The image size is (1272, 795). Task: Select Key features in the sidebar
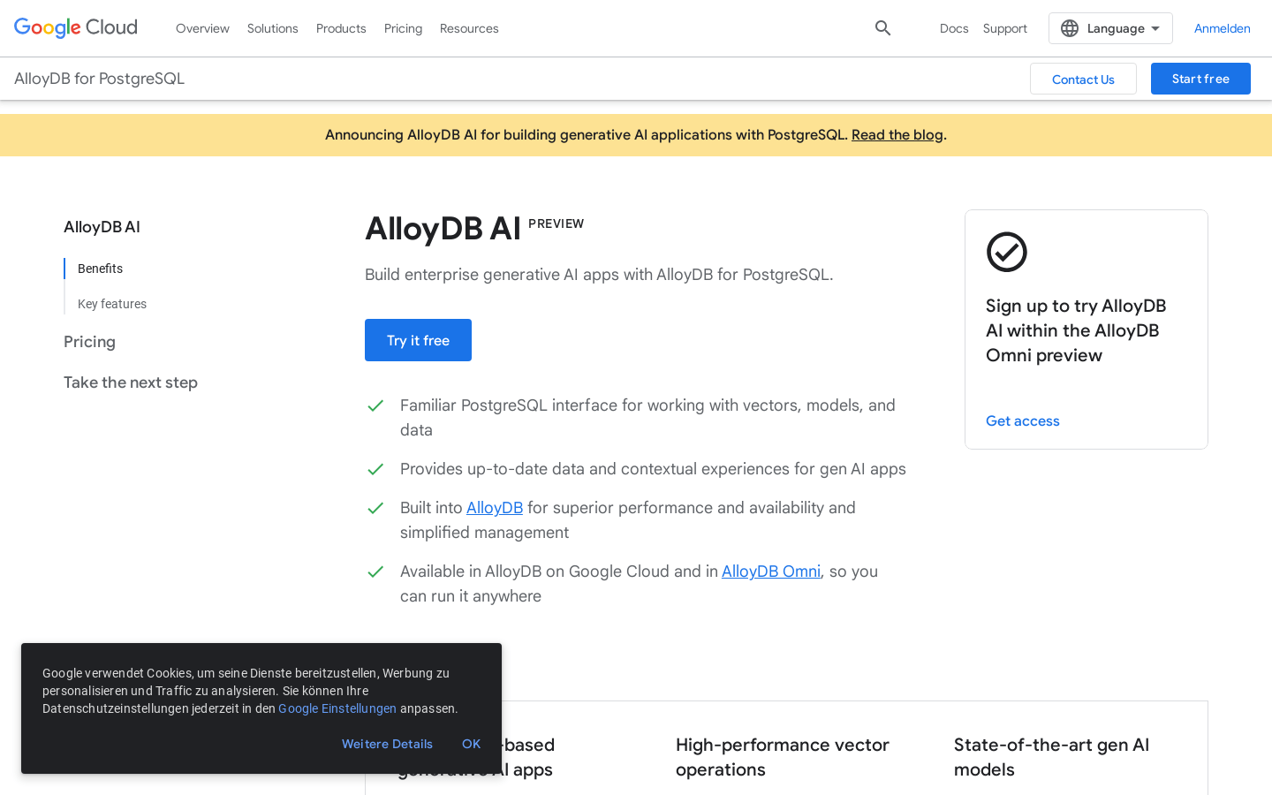coord(112,303)
